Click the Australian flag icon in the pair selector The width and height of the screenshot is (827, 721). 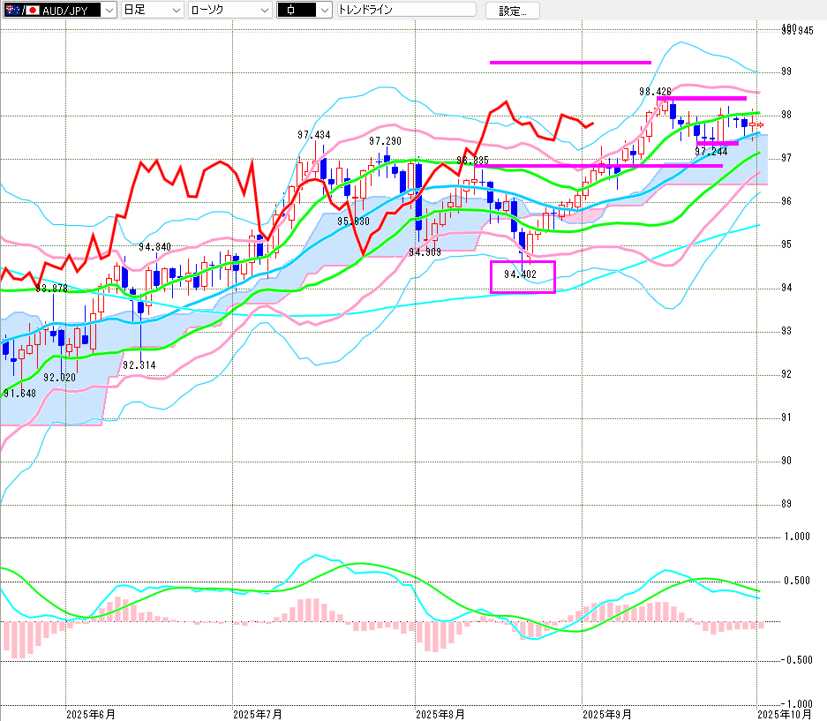pos(10,11)
